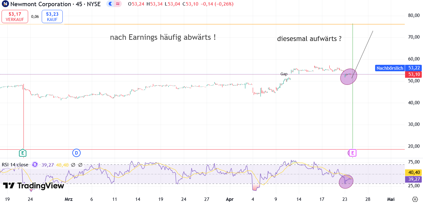This screenshot has width=423, height=203.
Task: Open chart settings gear at bottom right
Action: pyautogui.click(x=415, y=199)
